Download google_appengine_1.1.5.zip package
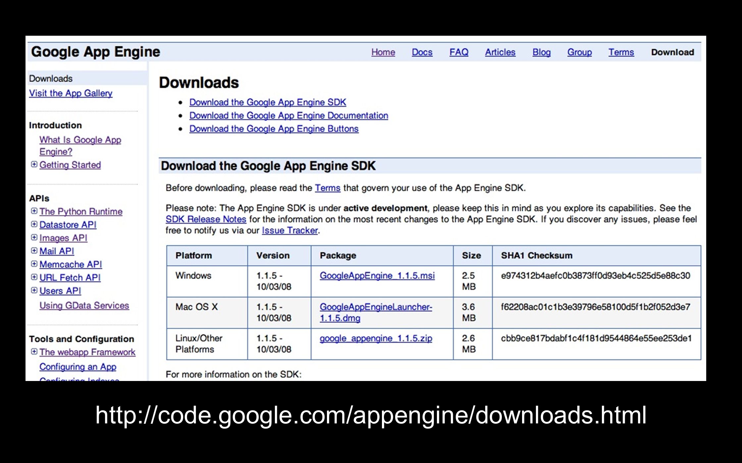 pos(376,338)
